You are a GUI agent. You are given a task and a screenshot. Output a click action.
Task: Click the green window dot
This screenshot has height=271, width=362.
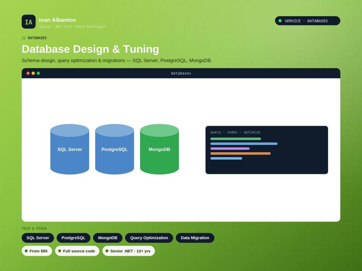point(38,73)
